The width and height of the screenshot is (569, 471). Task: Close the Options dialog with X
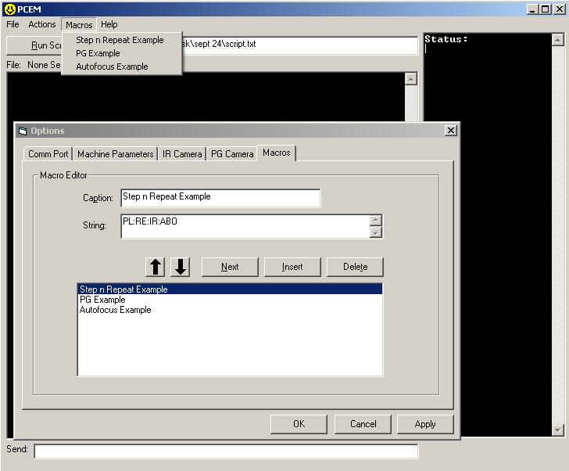point(450,131)
